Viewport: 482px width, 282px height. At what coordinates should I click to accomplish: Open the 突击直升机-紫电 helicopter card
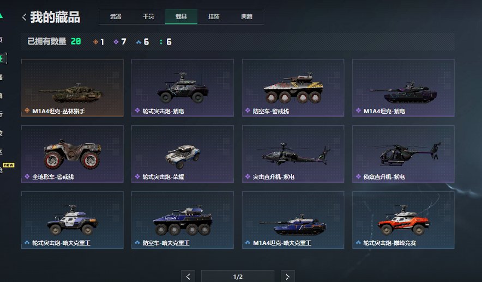click(293, 154)
